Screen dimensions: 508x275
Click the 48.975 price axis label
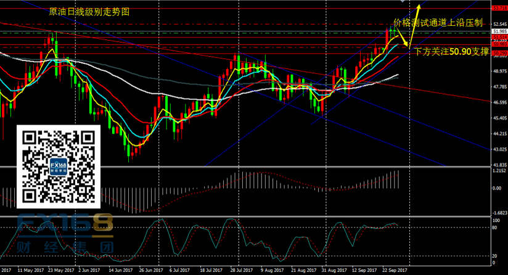tap(499, 71)
